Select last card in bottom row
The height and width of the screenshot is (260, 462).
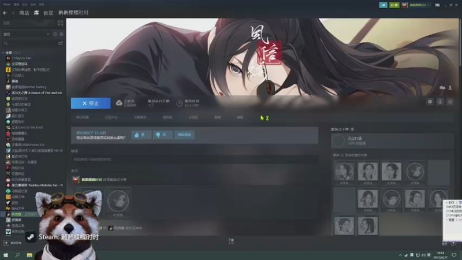[x=368, y=226]
